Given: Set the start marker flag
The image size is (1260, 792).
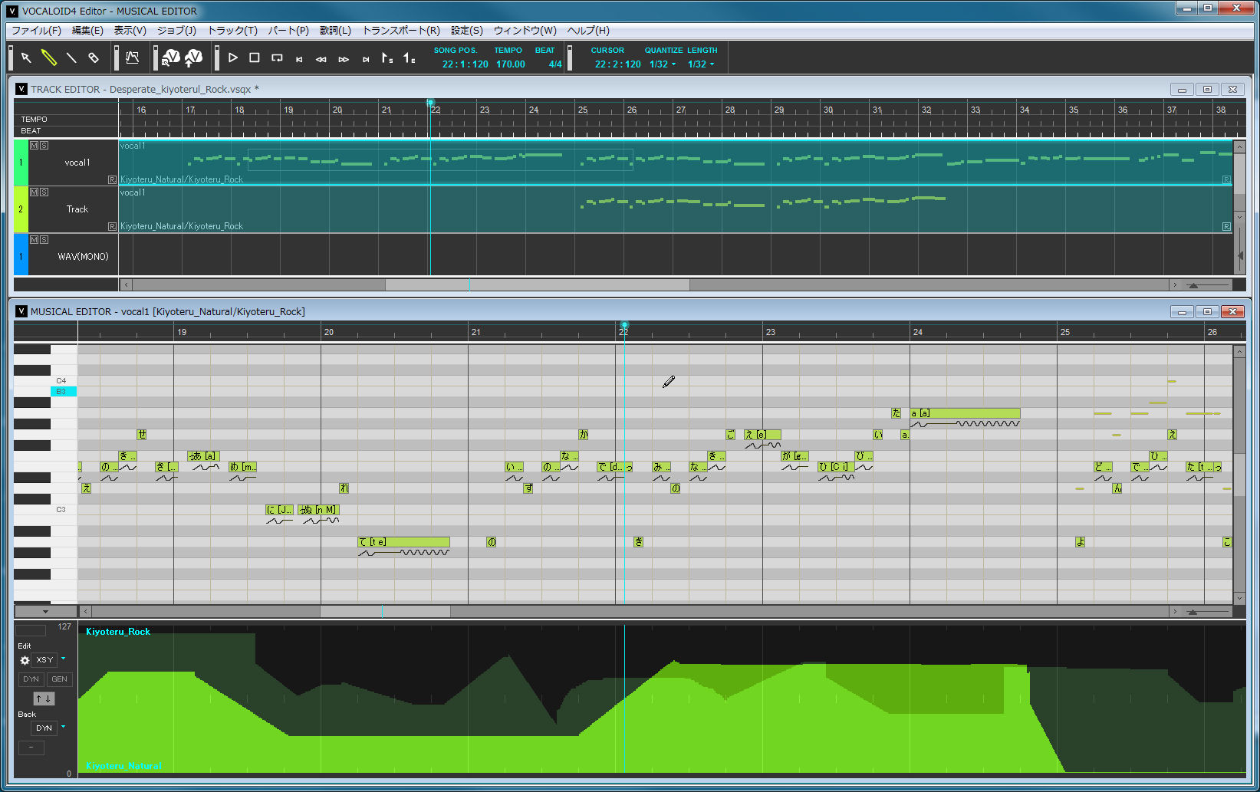Looking at the screenshot, I should click(387, 58).
